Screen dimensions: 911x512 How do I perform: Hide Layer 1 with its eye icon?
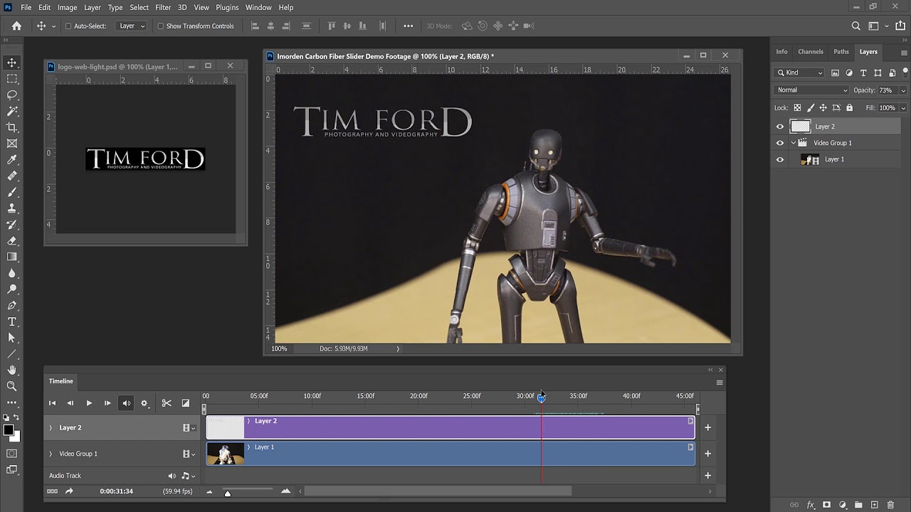pos(780,159)
